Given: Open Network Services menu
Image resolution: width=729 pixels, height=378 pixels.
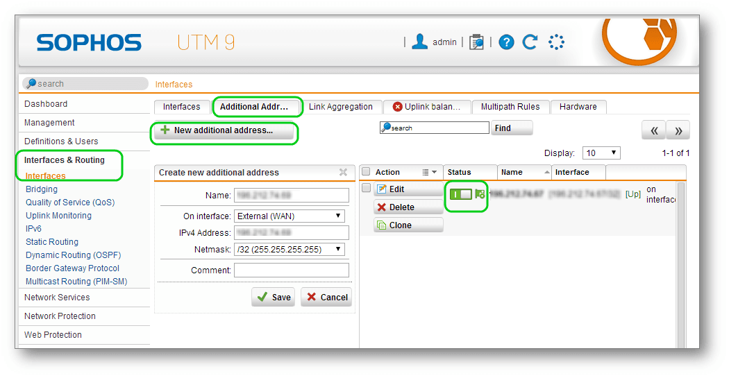Looking at the screenshot, I should [x=57, y=298].
